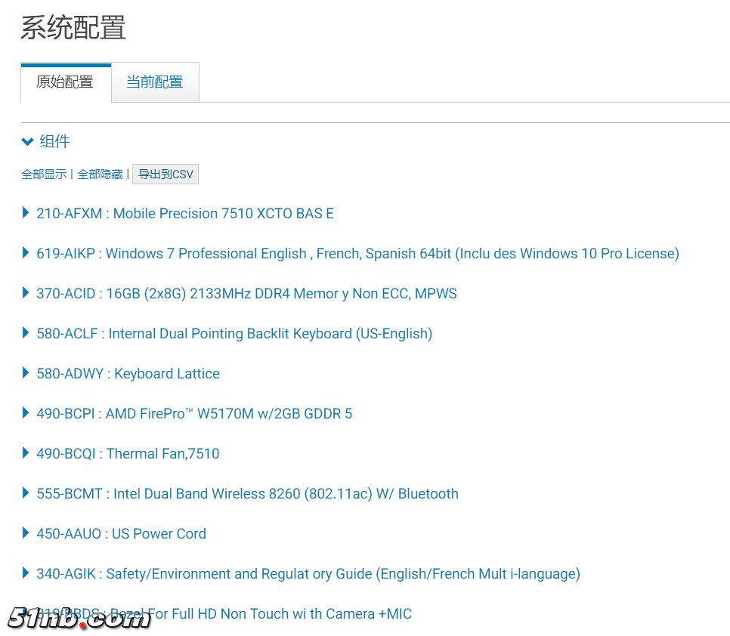Click the 组件 section heading text
730x636 pixels.
(x=54, y=141)
